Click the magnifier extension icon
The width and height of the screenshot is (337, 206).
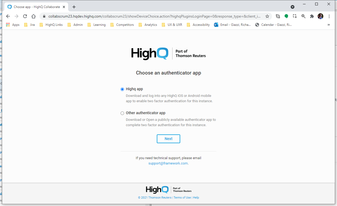pyautogui.click(x=303, y=16)
